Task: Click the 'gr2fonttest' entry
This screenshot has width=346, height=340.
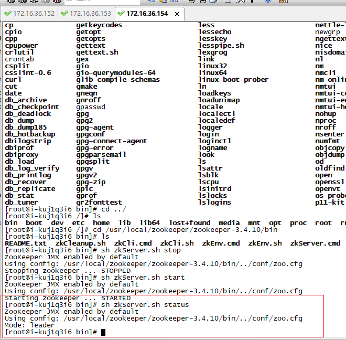Action: pyautogui.click(x=99, y=202)
